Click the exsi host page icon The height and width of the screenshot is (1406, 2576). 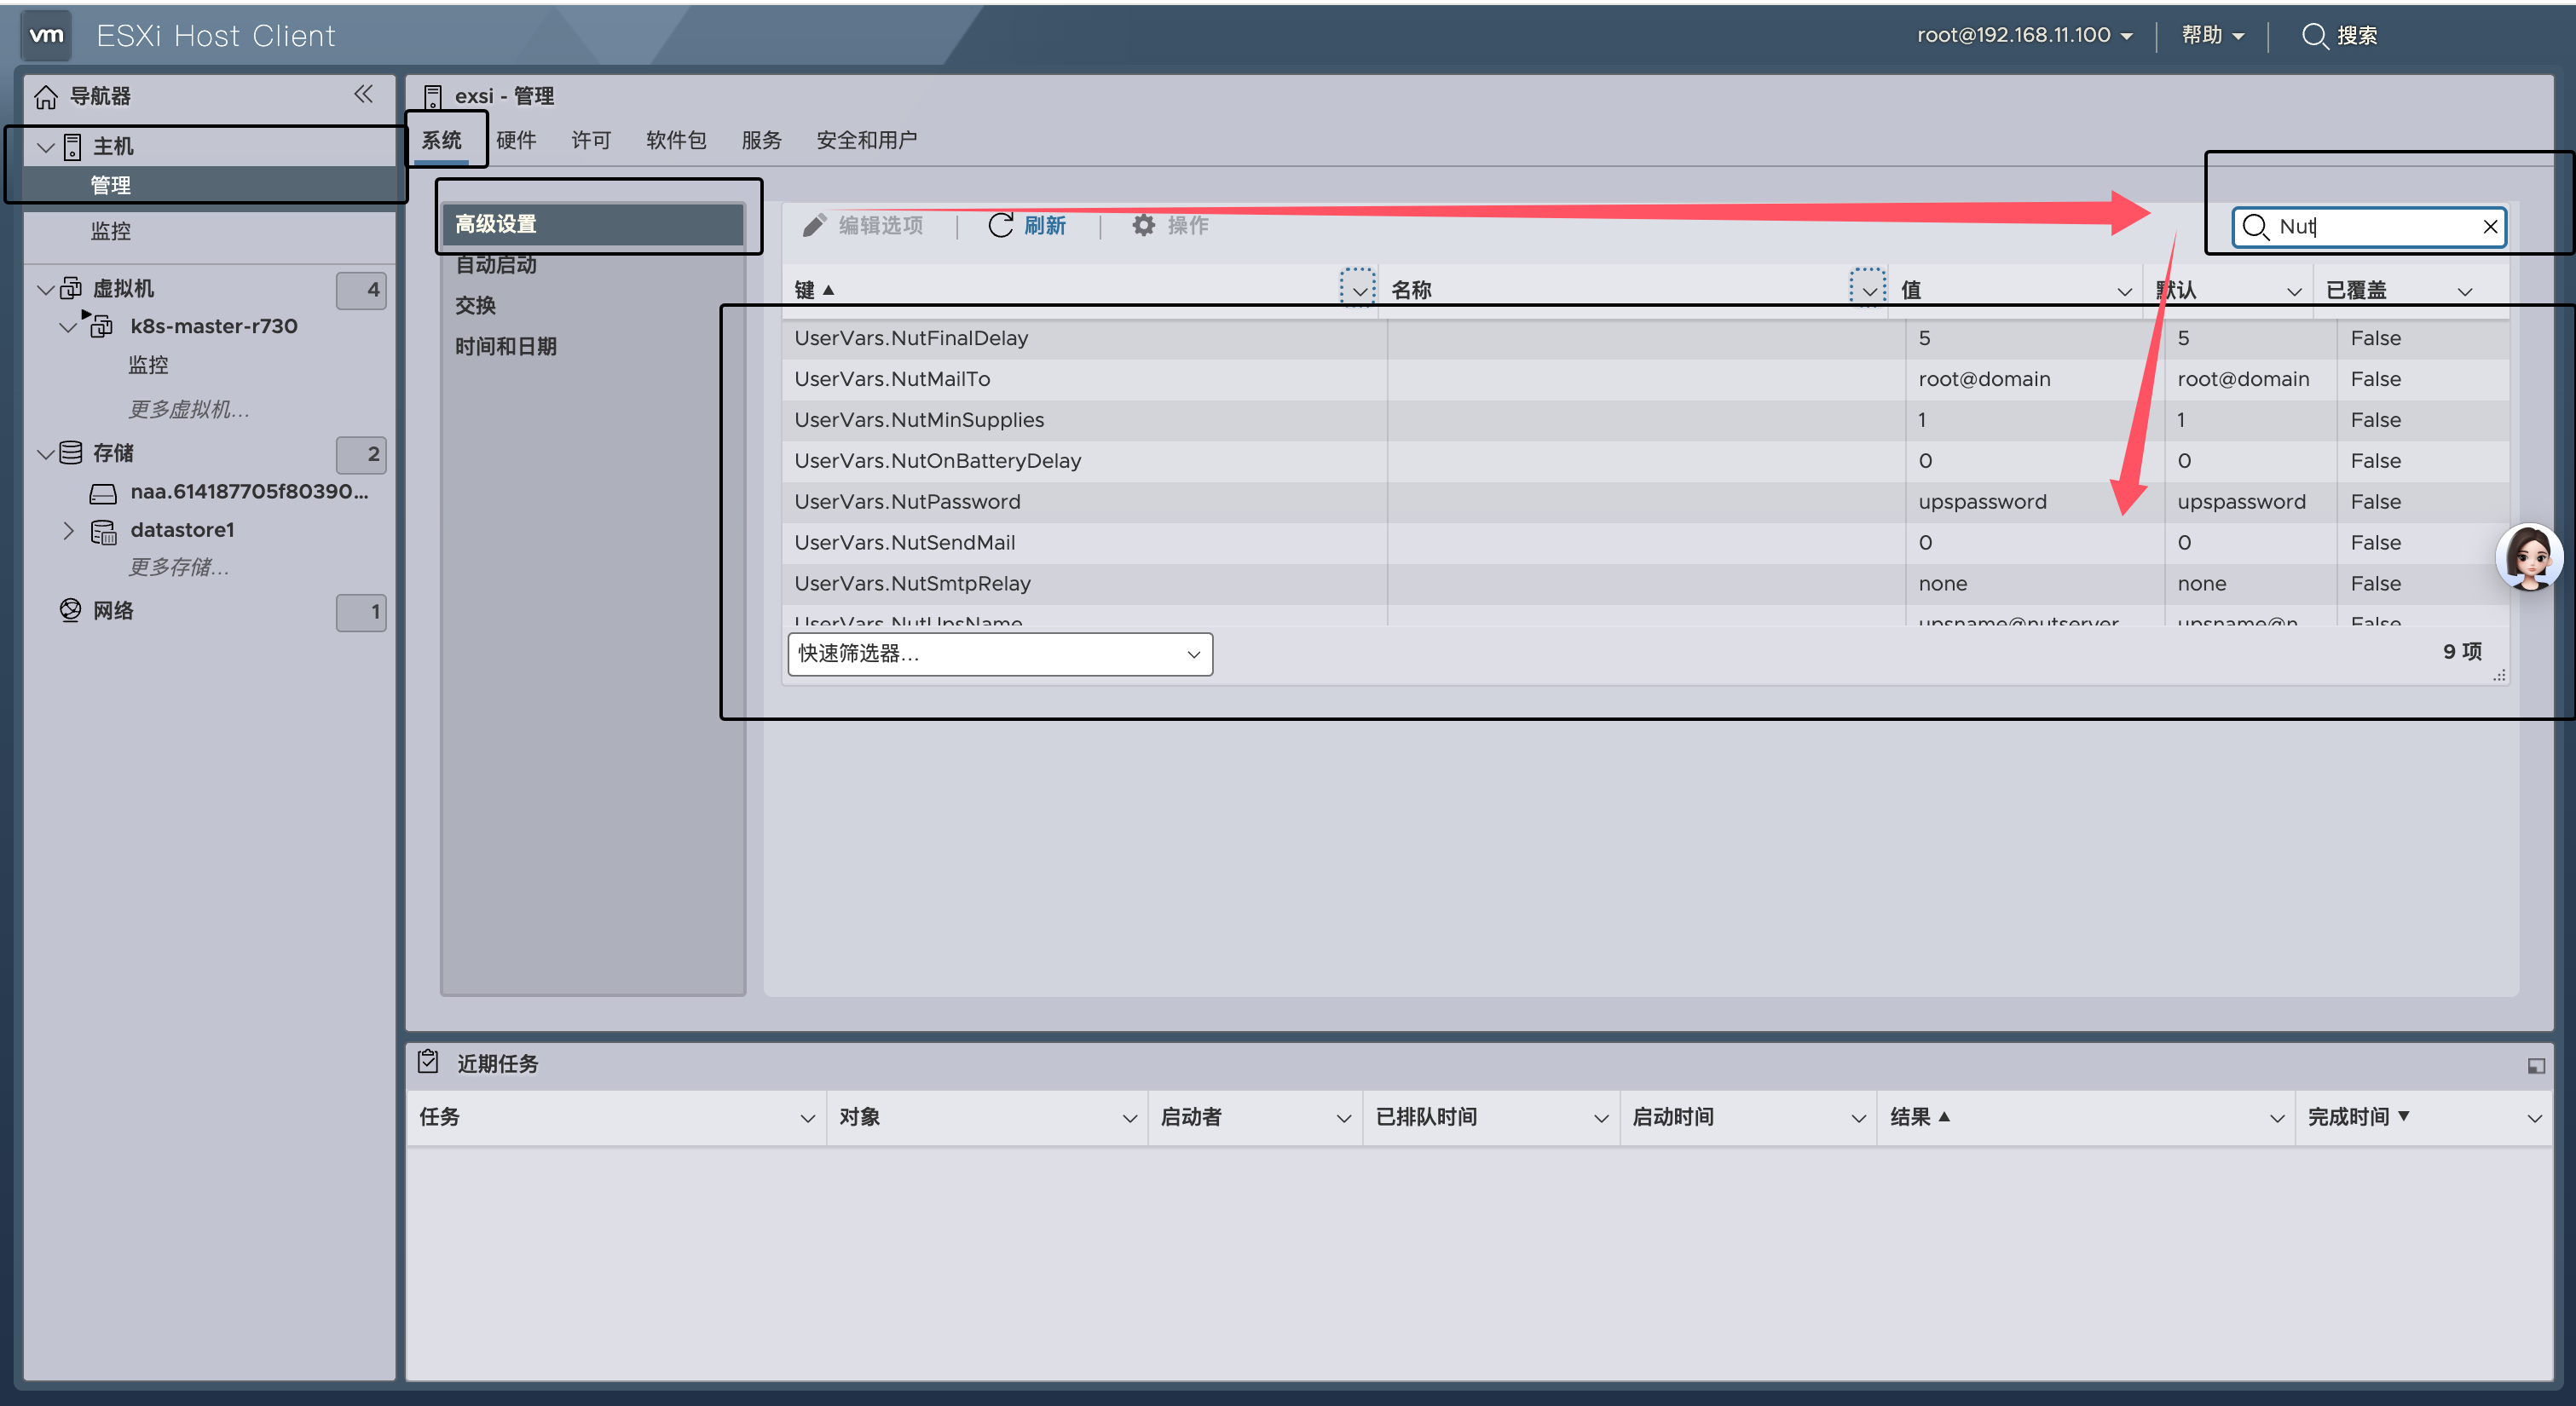coord(433,96)
